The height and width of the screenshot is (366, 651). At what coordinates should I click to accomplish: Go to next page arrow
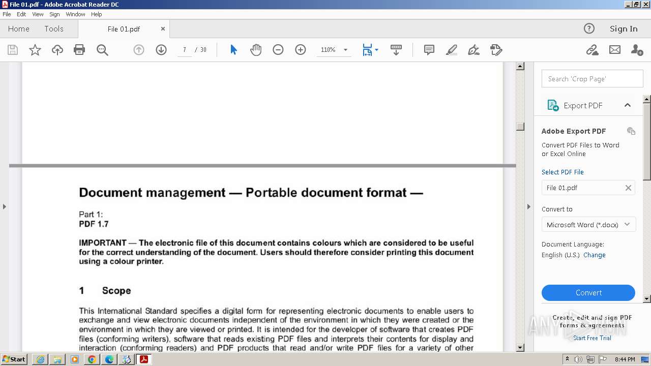[x=161, y=50]
